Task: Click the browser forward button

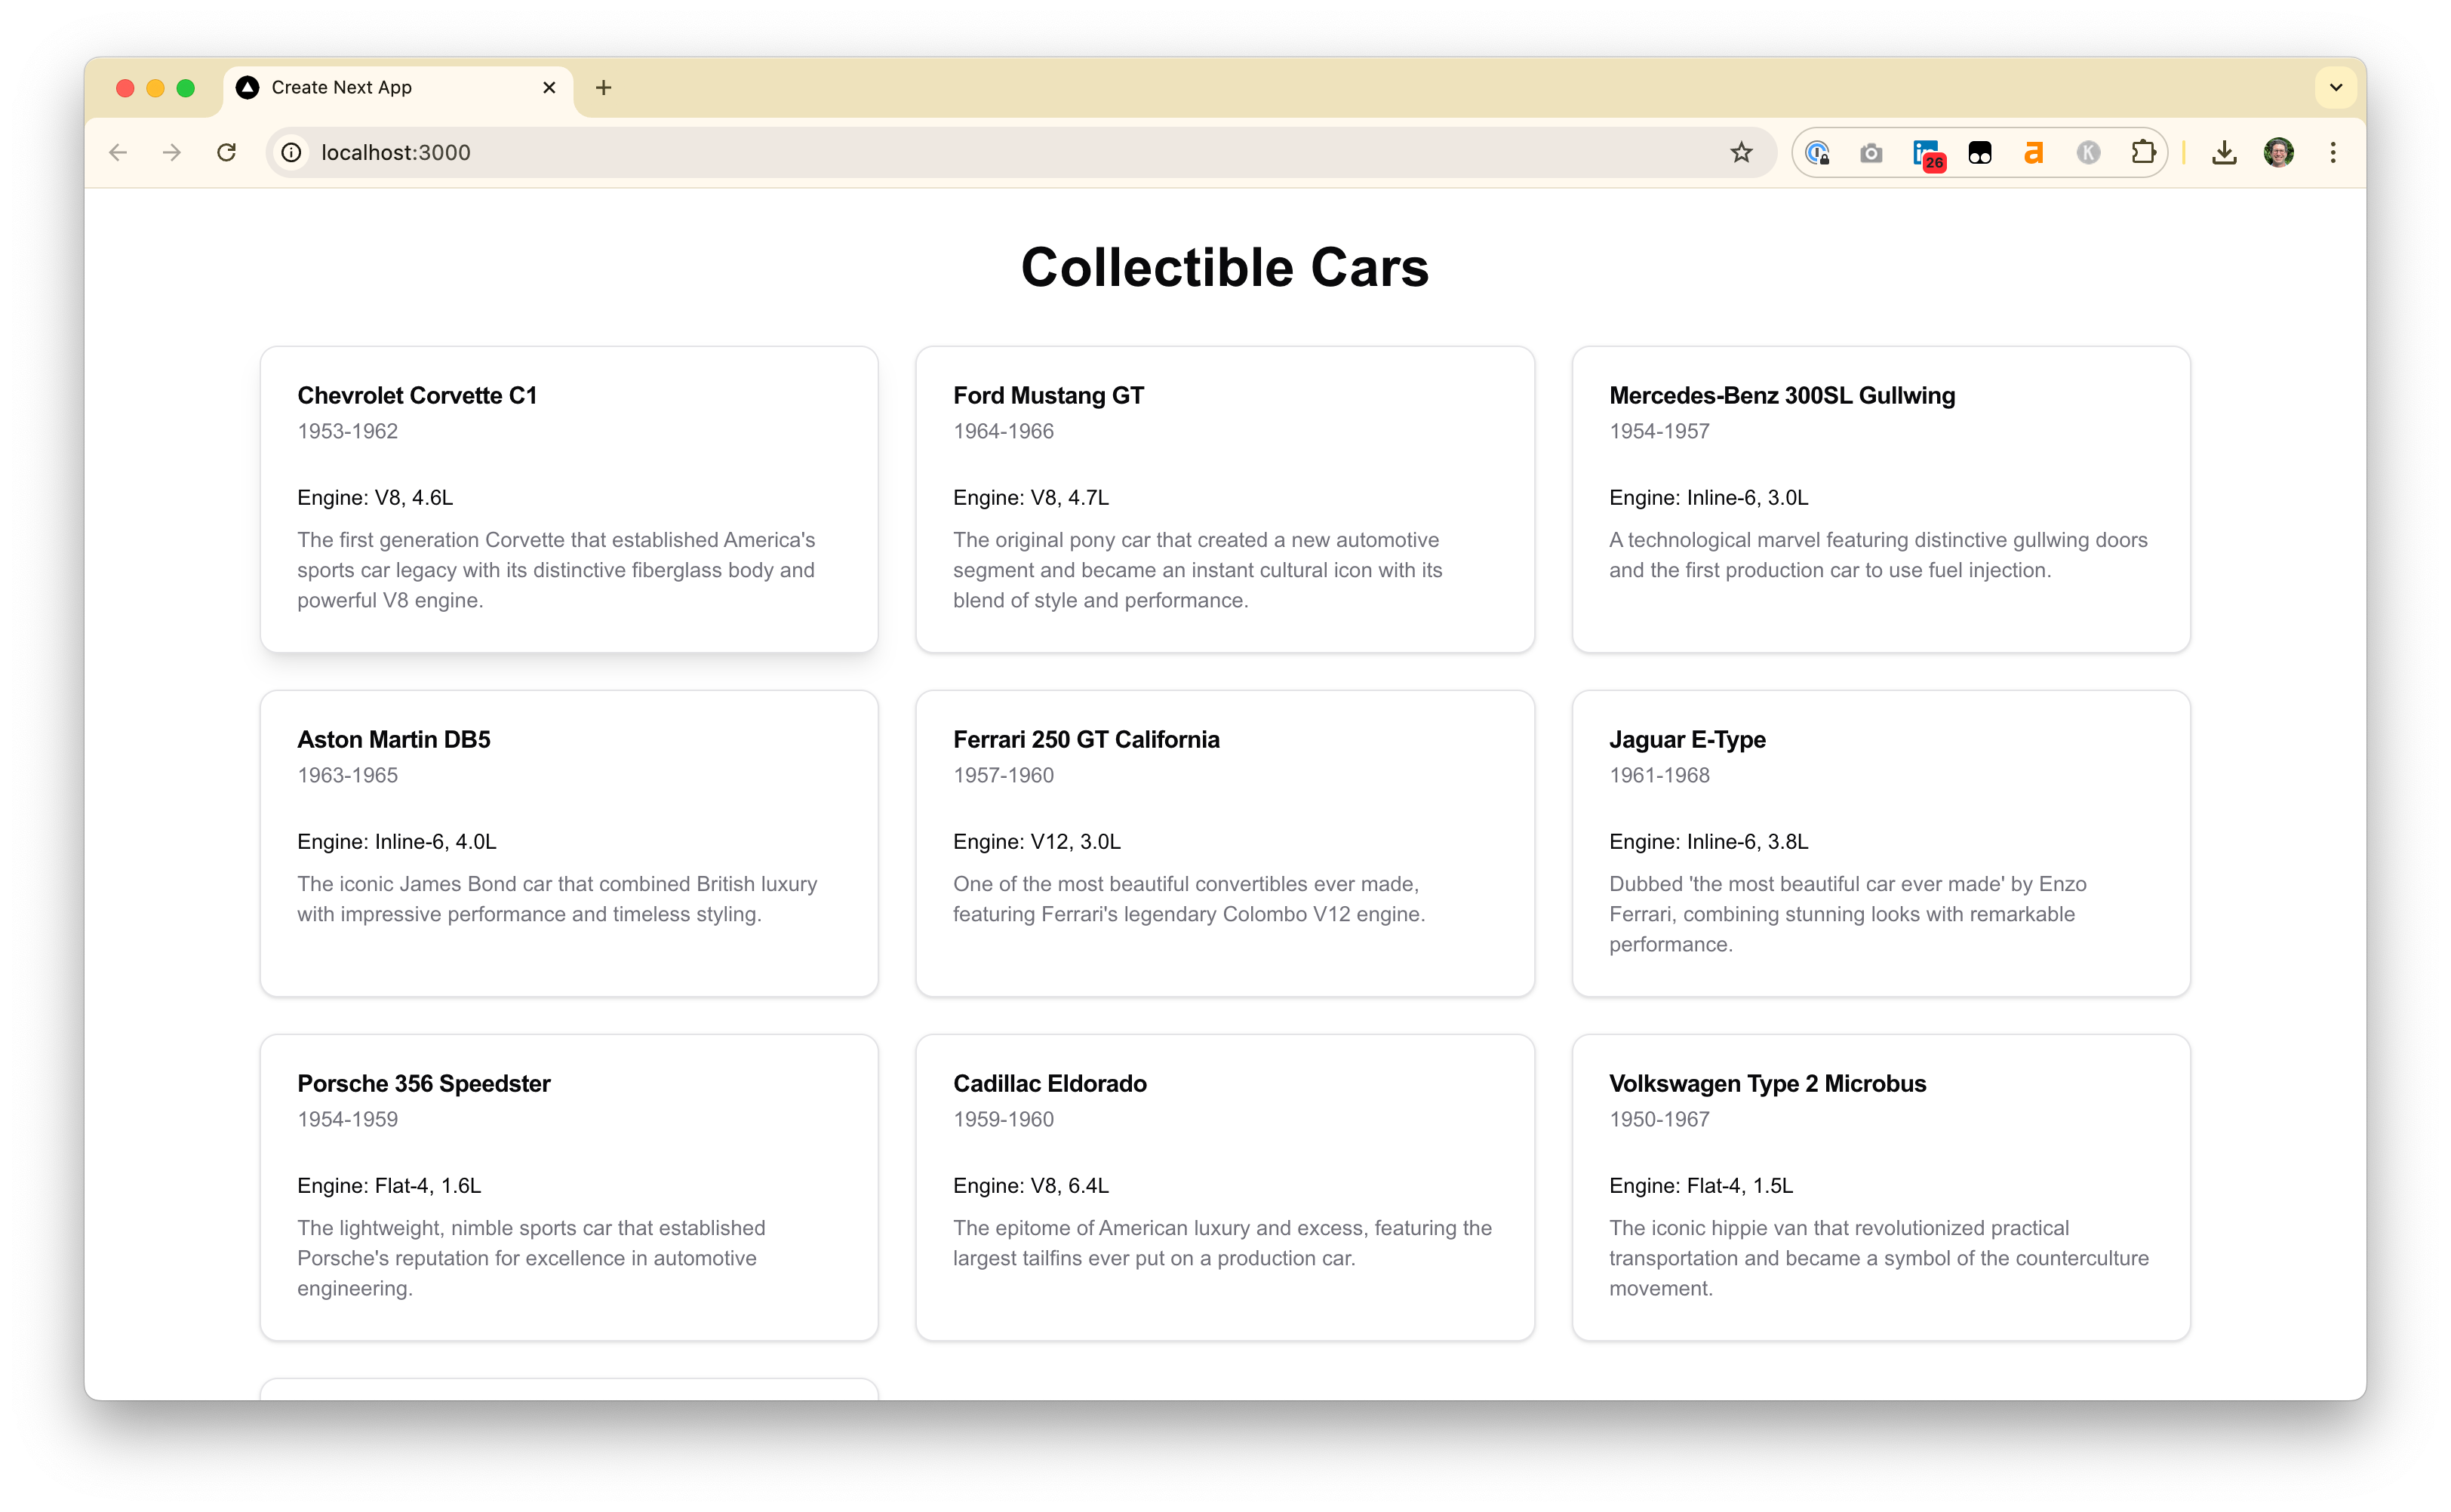Action: tap(171, 152)
